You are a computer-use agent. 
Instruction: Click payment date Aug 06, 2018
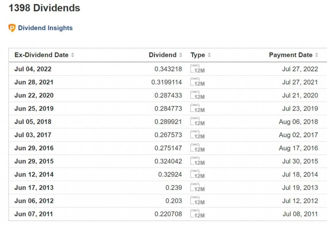coord(299,122)
